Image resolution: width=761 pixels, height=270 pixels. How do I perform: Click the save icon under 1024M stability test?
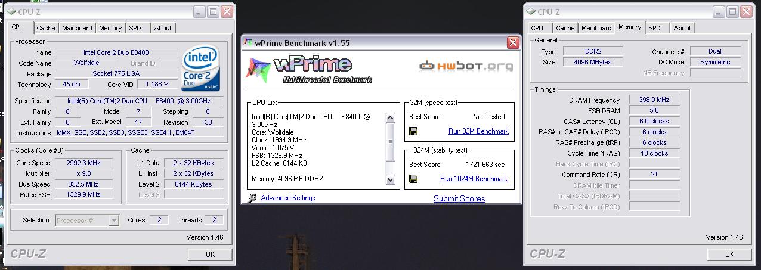[x=413, y=178]
